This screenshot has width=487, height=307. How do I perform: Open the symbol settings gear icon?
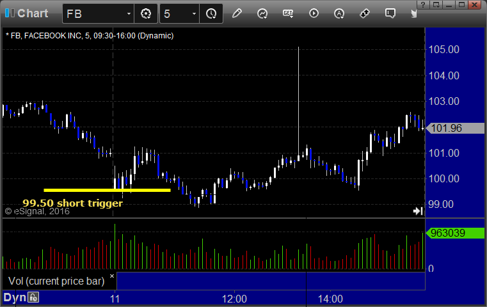tap(146, 13)
